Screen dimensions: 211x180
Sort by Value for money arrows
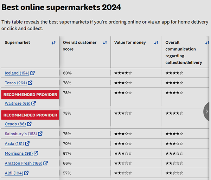click(156, 43)
